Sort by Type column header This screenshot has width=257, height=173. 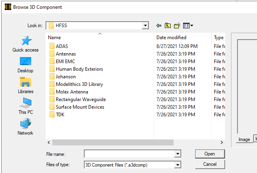pyautogui.click(x=218, y=38)
